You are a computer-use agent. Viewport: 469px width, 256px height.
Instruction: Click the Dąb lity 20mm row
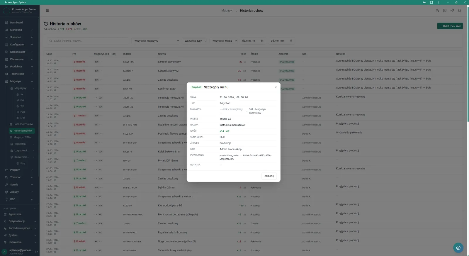pos(253,188)
